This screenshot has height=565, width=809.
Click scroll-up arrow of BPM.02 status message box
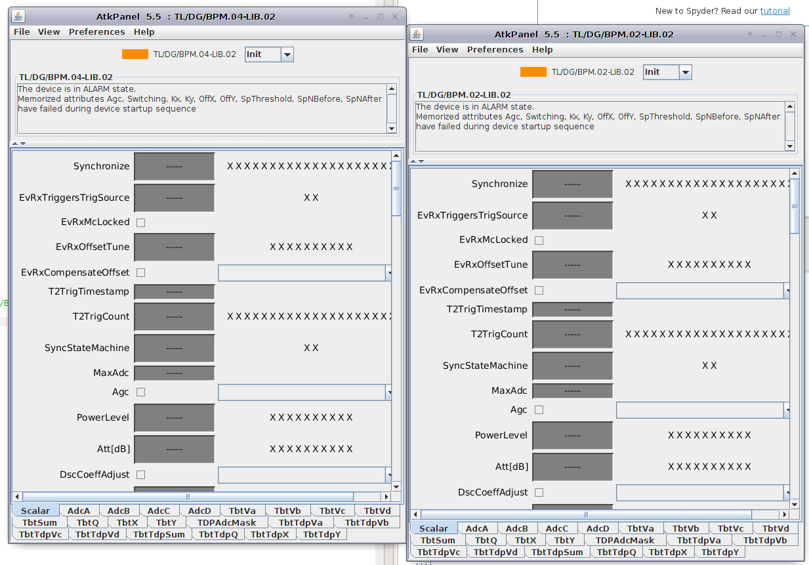[x=790, y=106]
